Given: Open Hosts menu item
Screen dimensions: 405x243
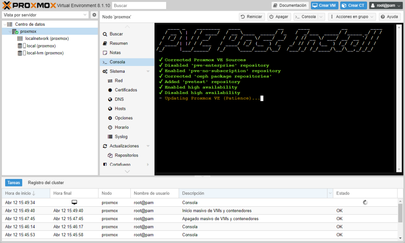Looking at the screenshot, I should pos(127,109).
